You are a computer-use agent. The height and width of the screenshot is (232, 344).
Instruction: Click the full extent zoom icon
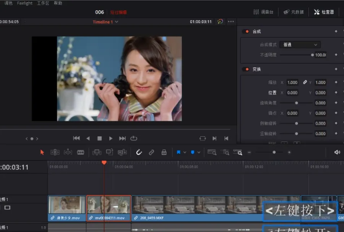pyautogui.click(x=212, y=152)
